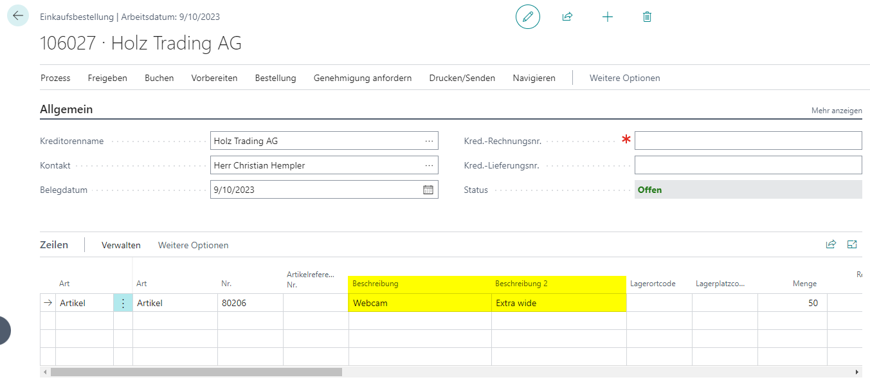870x382 pixels.
Task: Click horizontal scrollbar right arrow
Action: click(857, 372)
